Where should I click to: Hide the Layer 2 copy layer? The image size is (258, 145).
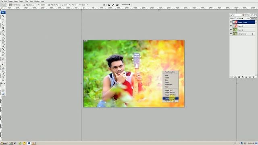click(231, 22)
